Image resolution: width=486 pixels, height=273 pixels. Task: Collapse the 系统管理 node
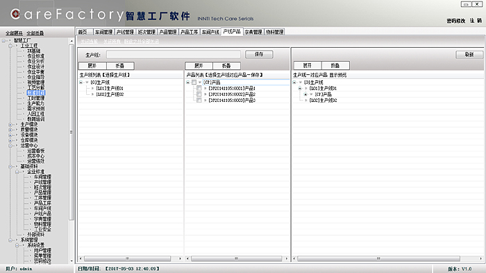(x=10, y=240)
